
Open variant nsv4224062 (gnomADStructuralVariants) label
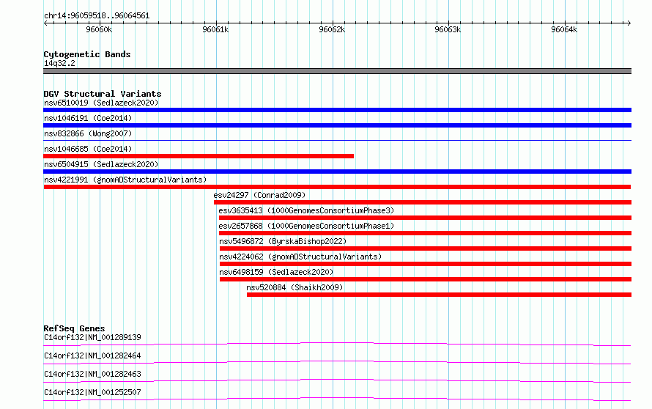300,257
